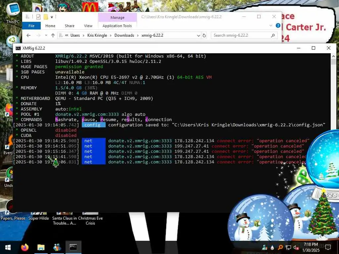Maximize the XMRig console window
Viewport: 339px width, 254px height.
[314, 48]
